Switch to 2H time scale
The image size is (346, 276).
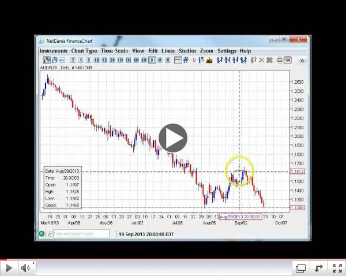point(128,60)
